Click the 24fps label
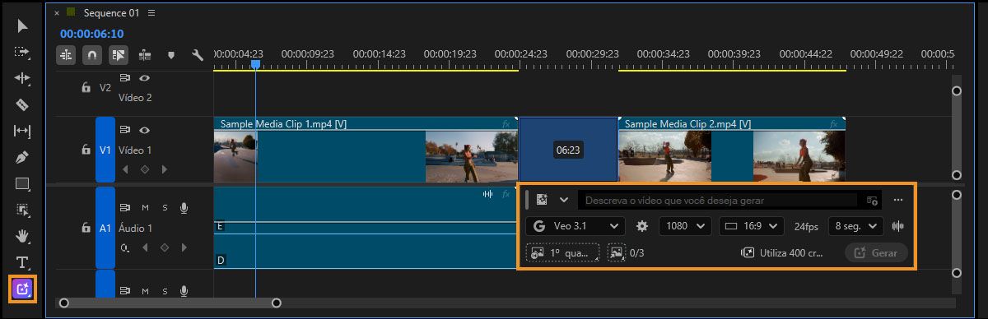Image resolution: width=988 pixels, height=319 pixels. (807, 226)
